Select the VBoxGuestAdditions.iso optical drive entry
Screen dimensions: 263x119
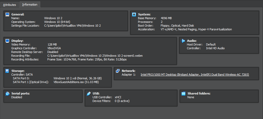[x=76, y=82]
